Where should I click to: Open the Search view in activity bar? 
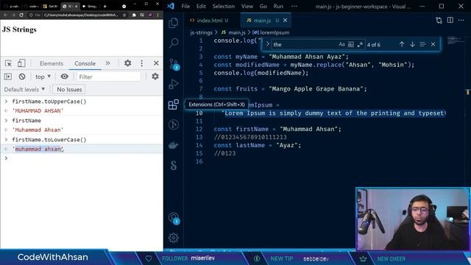click(174, 43)
